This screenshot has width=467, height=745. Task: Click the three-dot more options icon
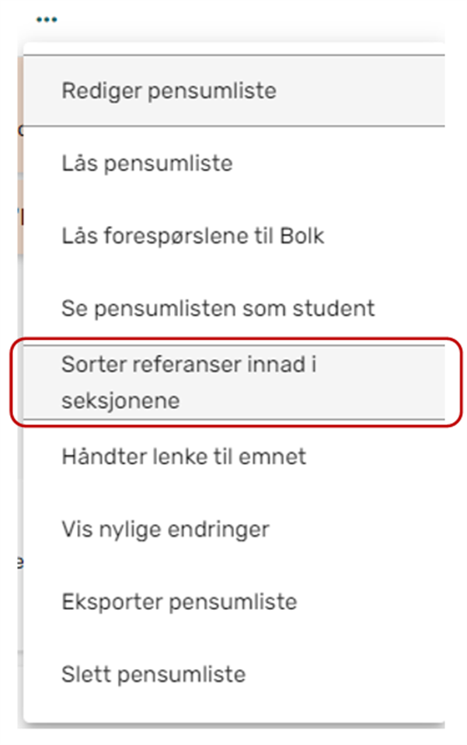pos(46,19)
